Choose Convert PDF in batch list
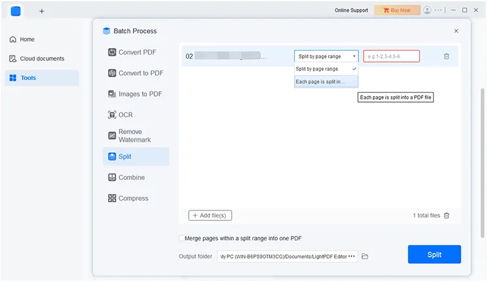Image resolution: width=488 pixels, height=282 pixels. tap(136, 52)
